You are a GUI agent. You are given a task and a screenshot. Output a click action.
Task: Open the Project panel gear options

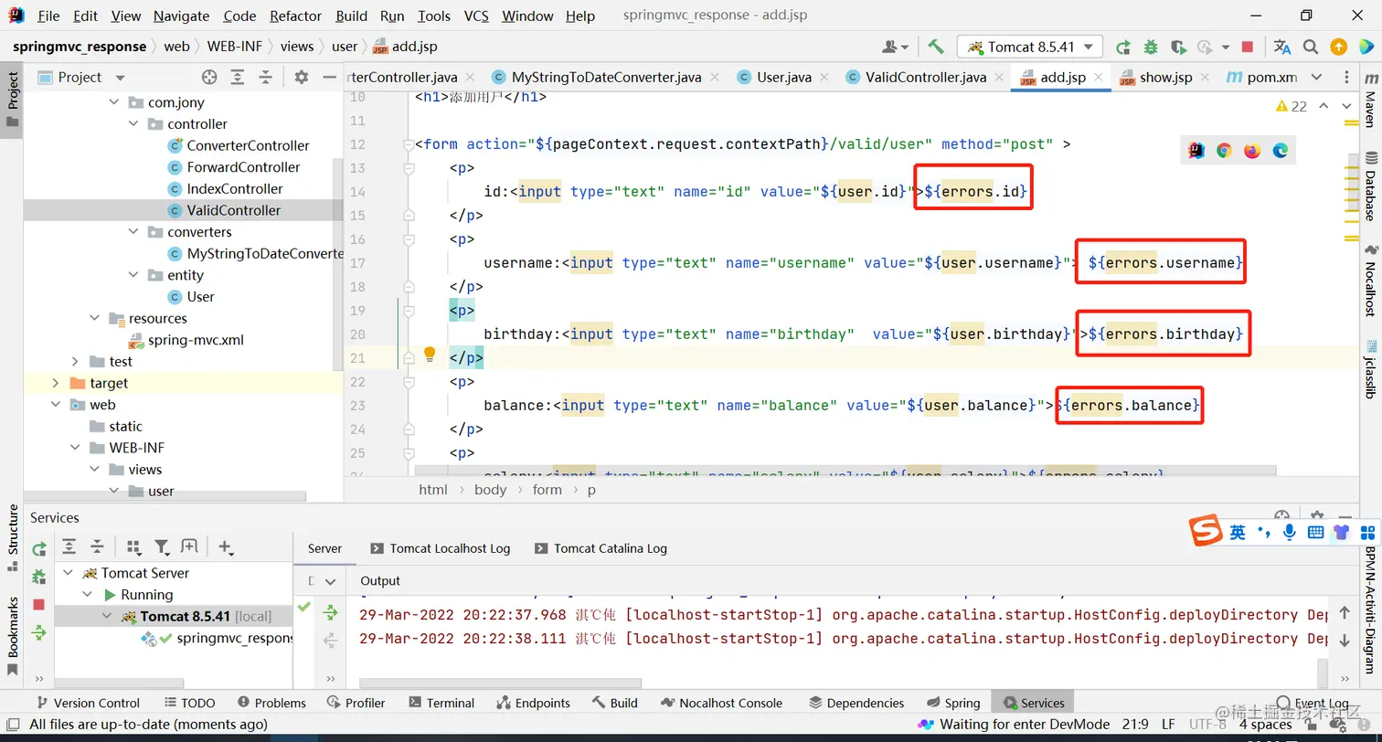tap(302, 77)
